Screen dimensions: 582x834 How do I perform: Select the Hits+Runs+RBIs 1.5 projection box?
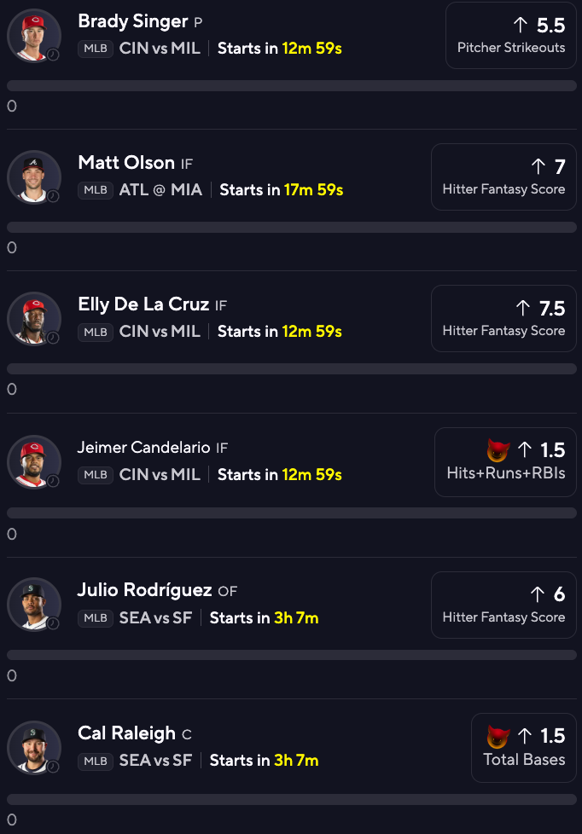click(505, 462)
